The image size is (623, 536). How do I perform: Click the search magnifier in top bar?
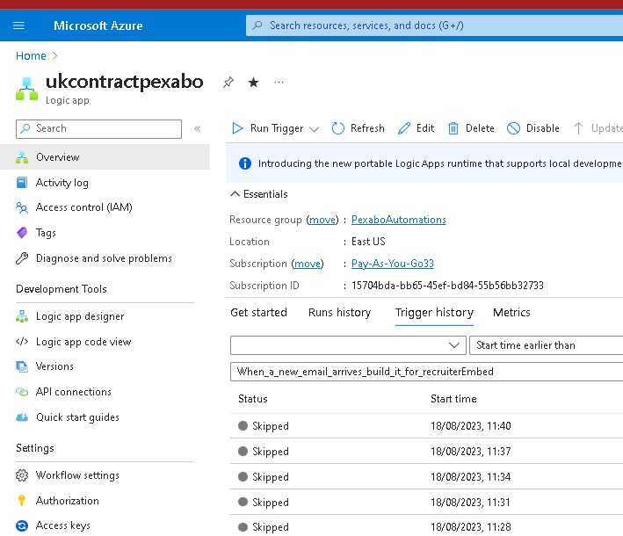click(x=257, y=25)
